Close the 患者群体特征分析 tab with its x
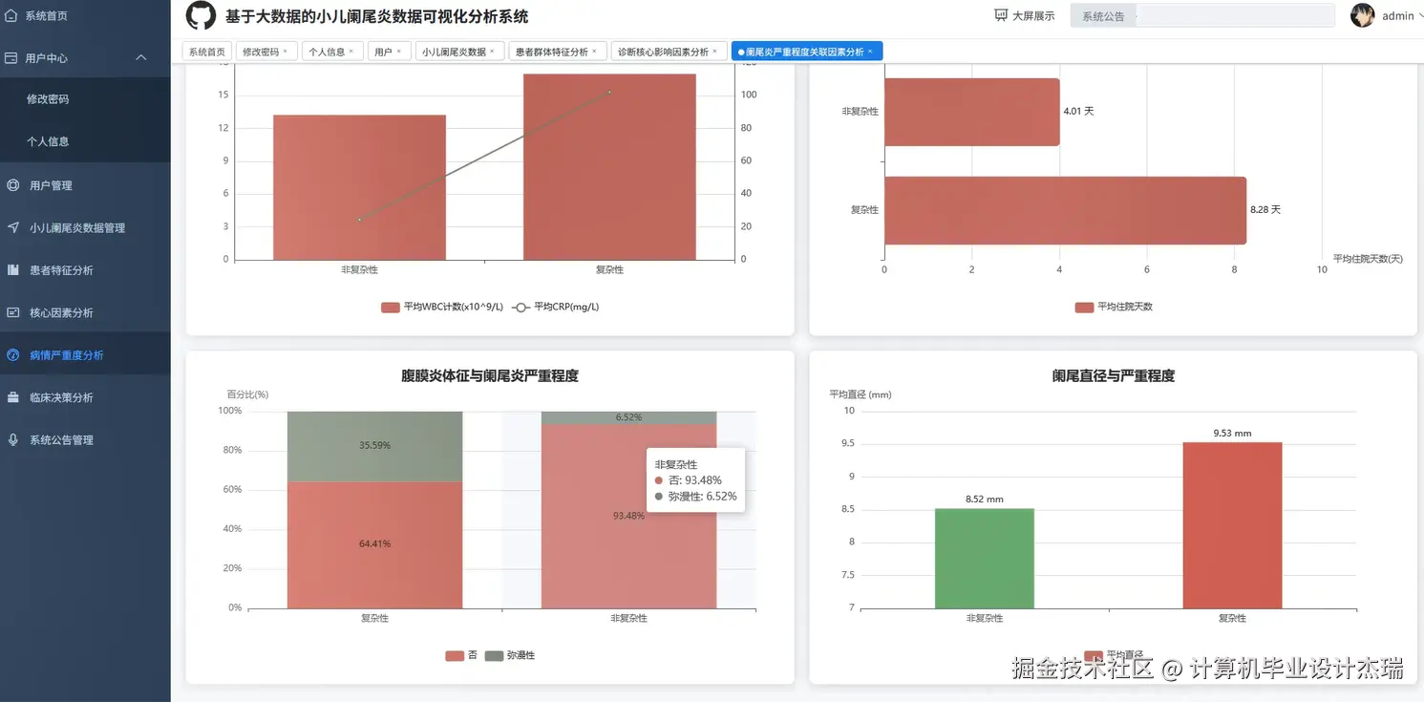The image size is (1424, 702). pos(594,52)
